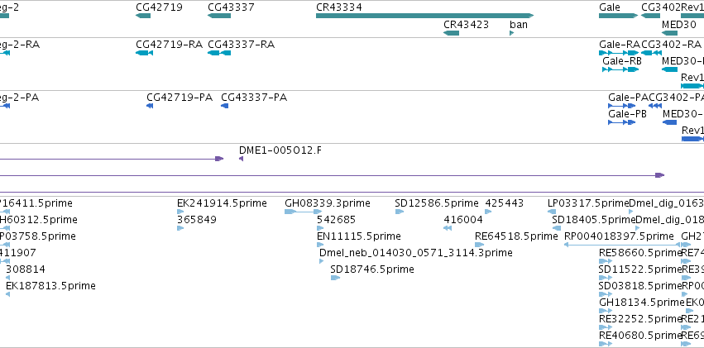This screenshot has height=348, width=704.
Task: Select the CG43337-RA transcript
Action: [219, 53]
